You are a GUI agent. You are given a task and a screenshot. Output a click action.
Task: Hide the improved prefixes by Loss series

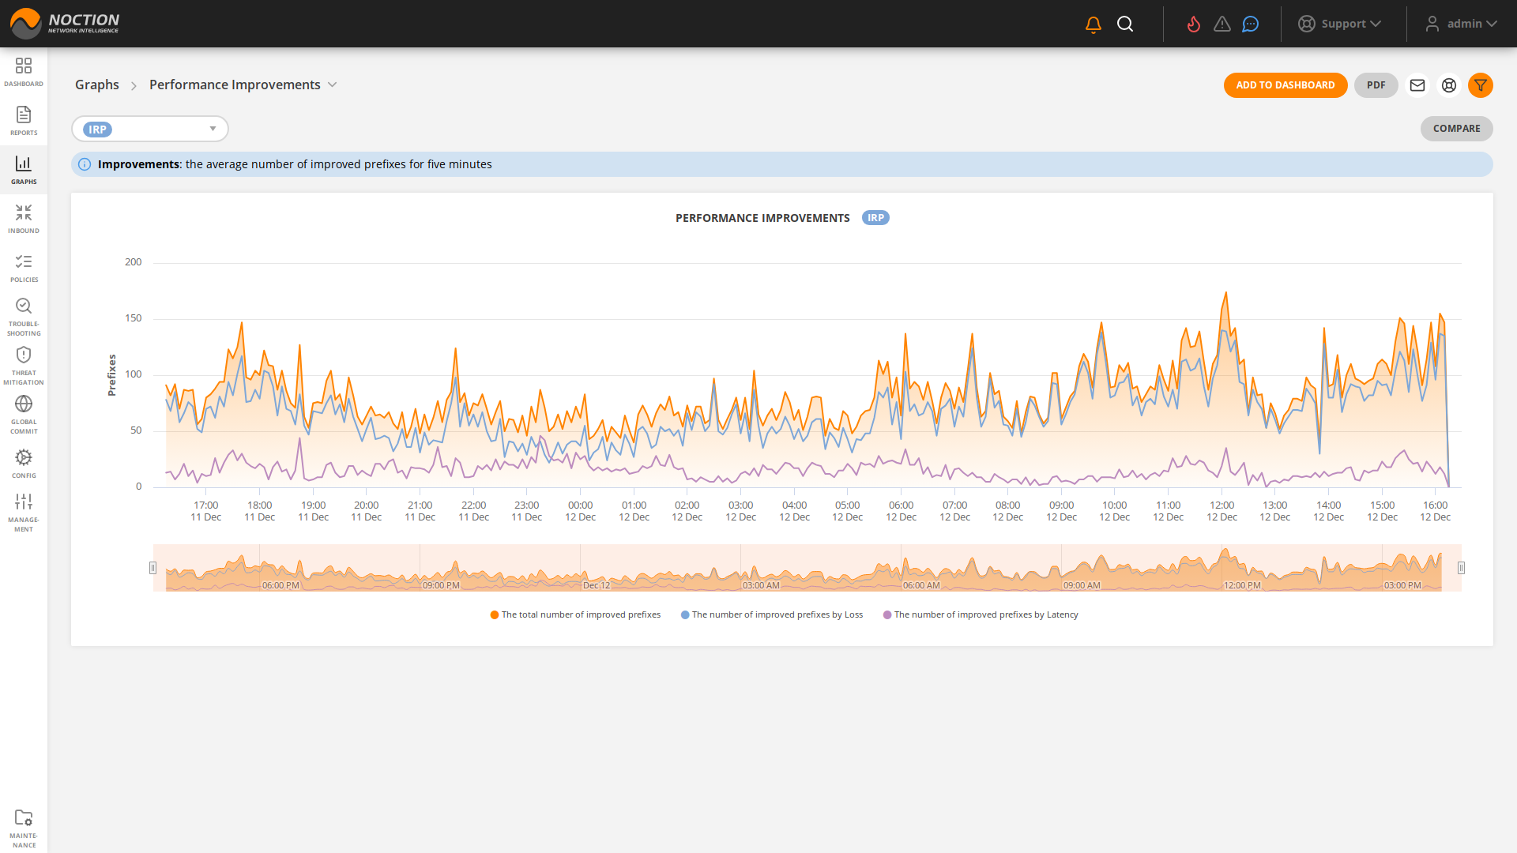pyautogui.click(x=772, y=614)
